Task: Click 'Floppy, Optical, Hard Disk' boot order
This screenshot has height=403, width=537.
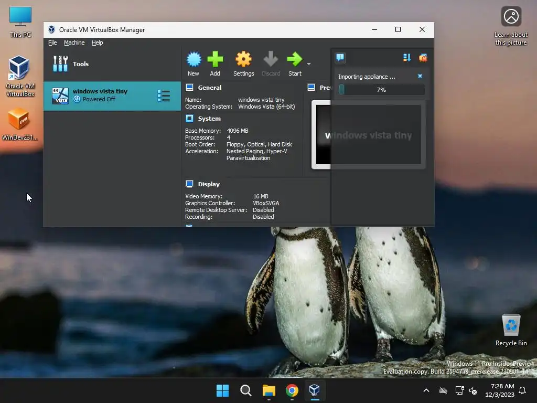Action: click(x=259, y=144)
